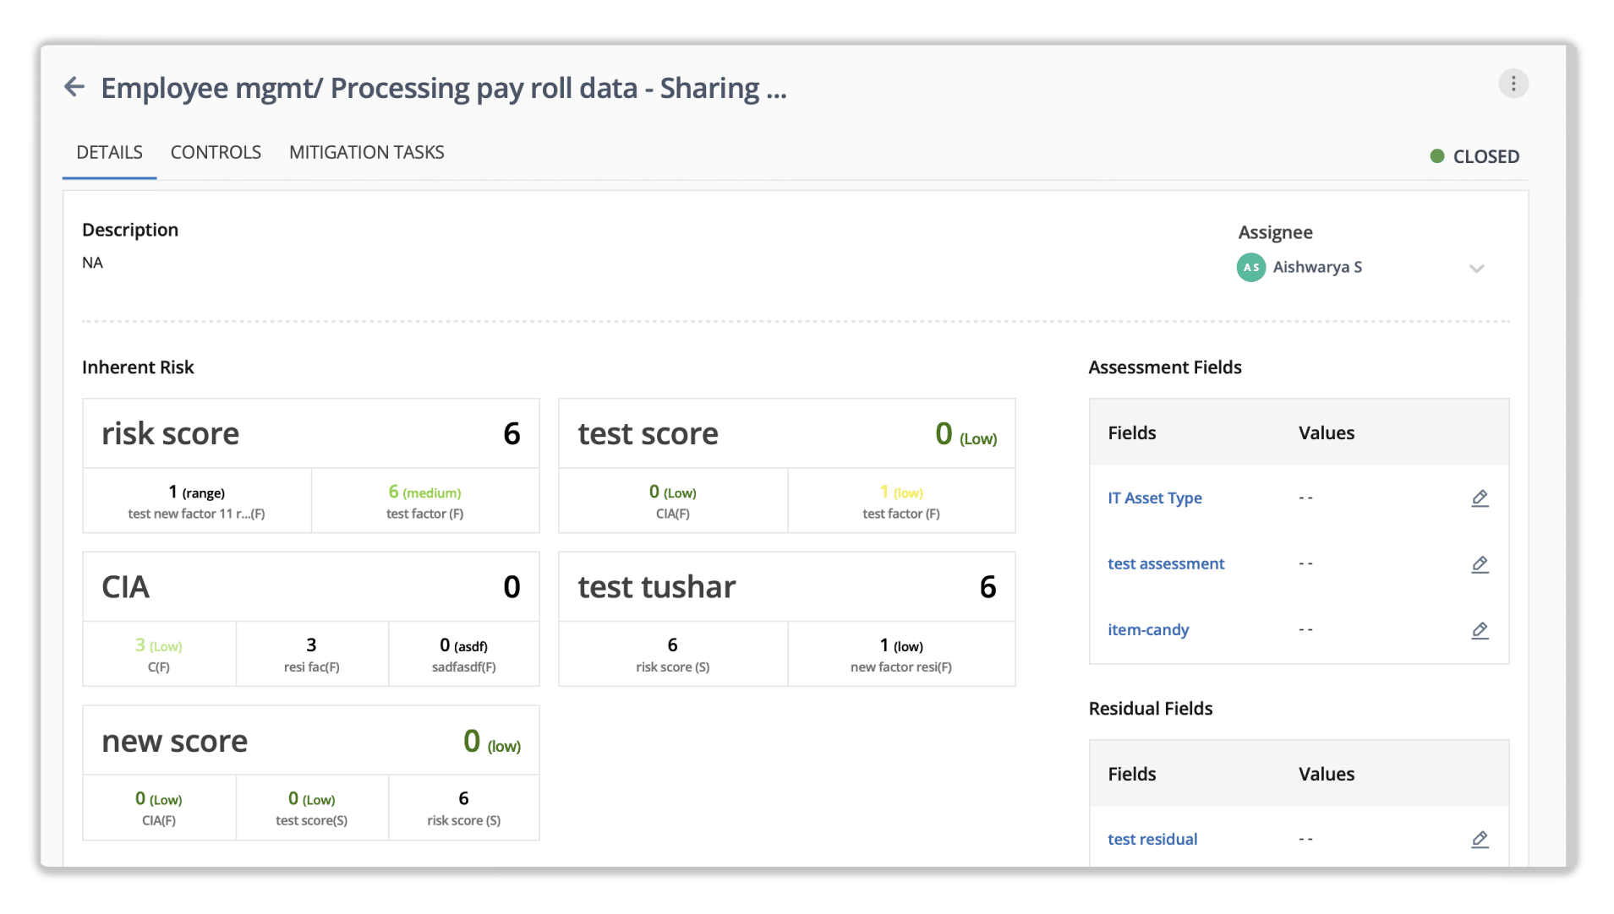Select the risk score card
Image resolution: width=1614 pixels, height=914 pixels.
tap(310, 465)
